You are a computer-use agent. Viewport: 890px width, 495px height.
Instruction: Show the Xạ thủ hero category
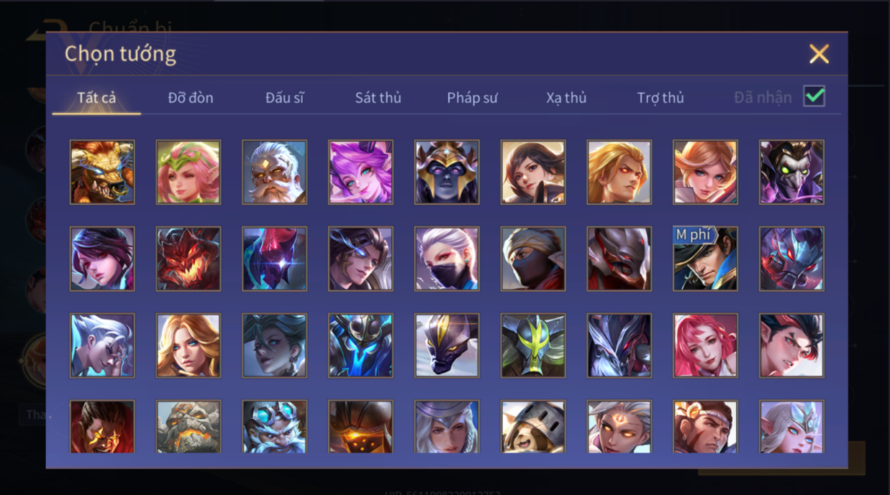click(566, 98)
